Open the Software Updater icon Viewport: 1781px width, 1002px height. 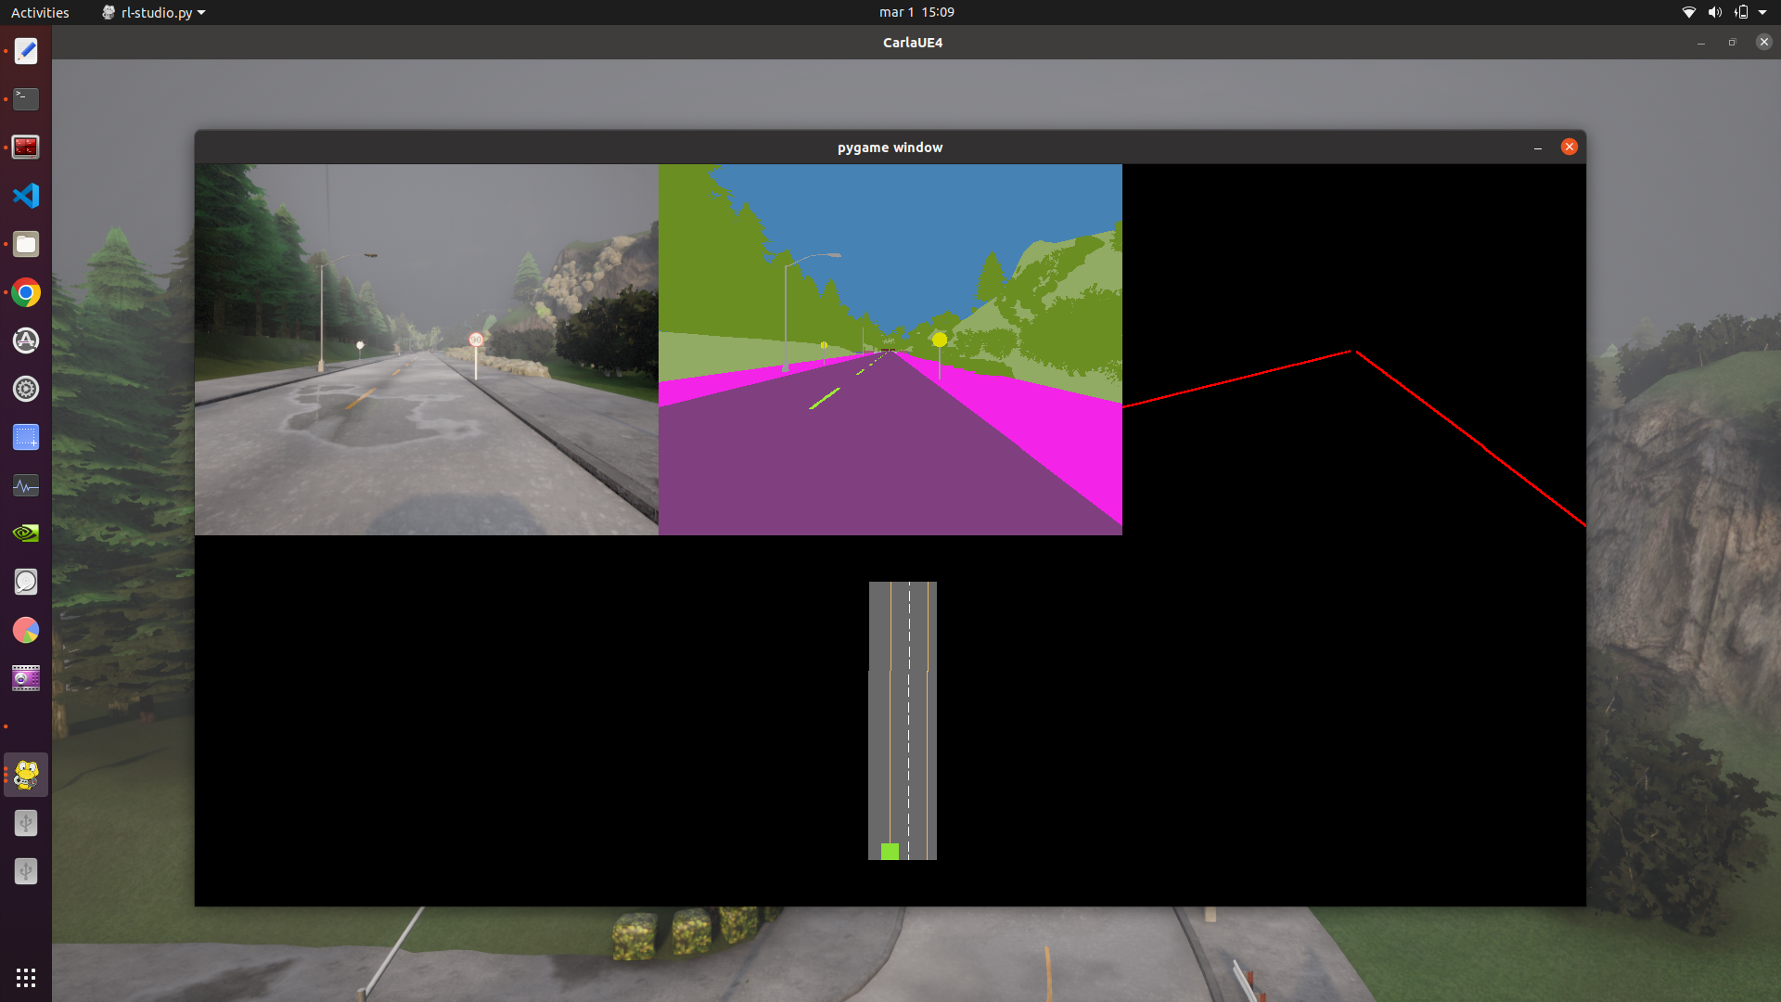point(26,340)
